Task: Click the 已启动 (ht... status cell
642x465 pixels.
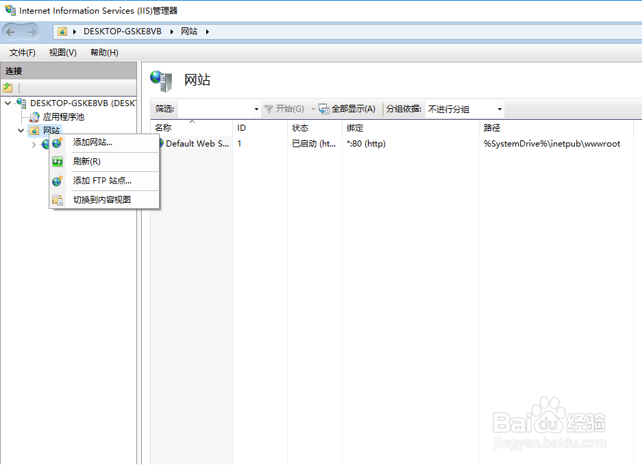Action: point(314,144)
